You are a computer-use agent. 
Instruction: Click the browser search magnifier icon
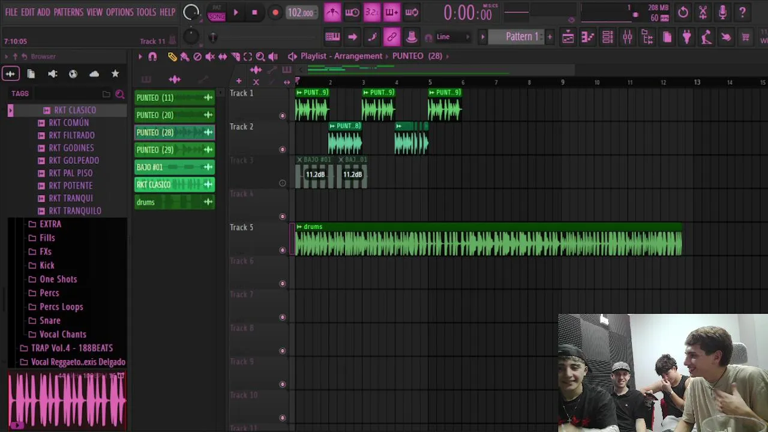[x=120, y=94]
